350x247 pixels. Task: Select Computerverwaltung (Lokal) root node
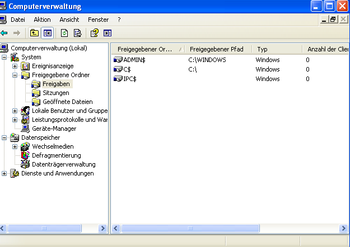pyautogui.click(x=49, y=48)
